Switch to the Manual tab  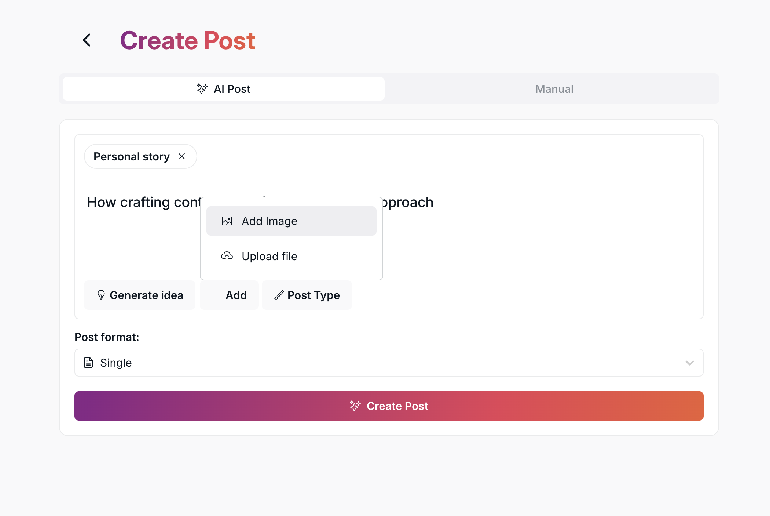tap(554, 89)
